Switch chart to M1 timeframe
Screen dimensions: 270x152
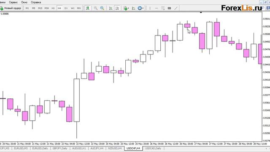[27, 8]
